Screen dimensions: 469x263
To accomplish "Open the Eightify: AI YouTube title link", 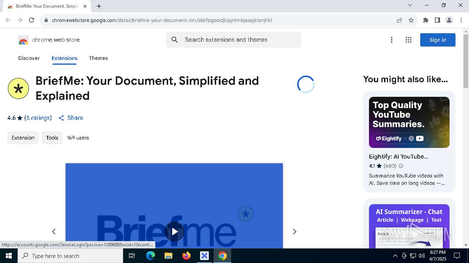I will [x=399, y=156].
